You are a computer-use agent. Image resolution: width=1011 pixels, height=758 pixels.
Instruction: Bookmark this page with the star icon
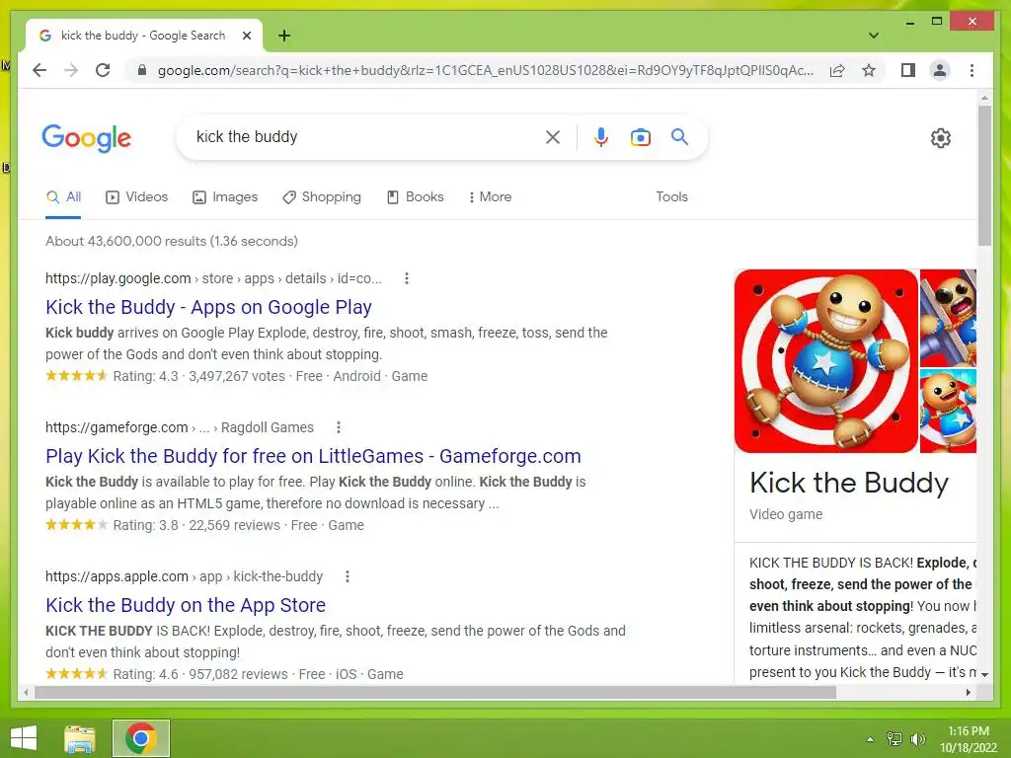click(x=869, y=70)
